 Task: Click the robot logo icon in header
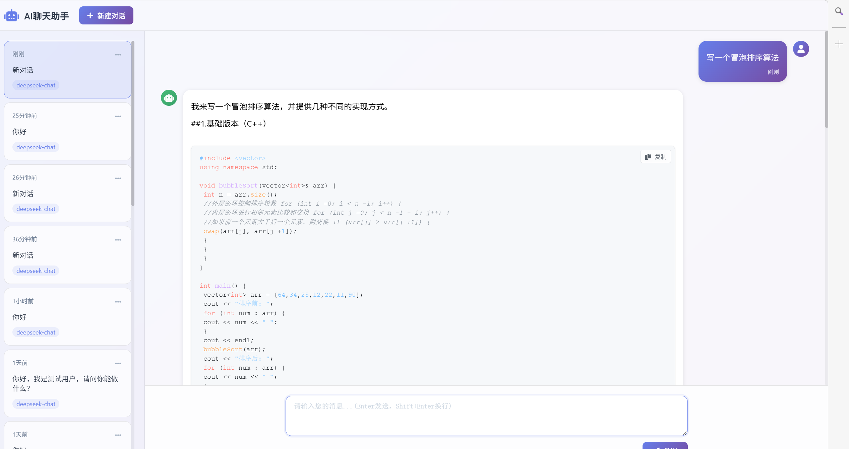pos(11,16)
